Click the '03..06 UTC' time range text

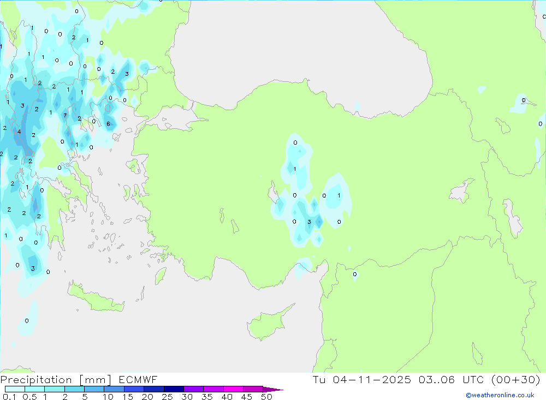pyautogui.click(x=451, y=379)
